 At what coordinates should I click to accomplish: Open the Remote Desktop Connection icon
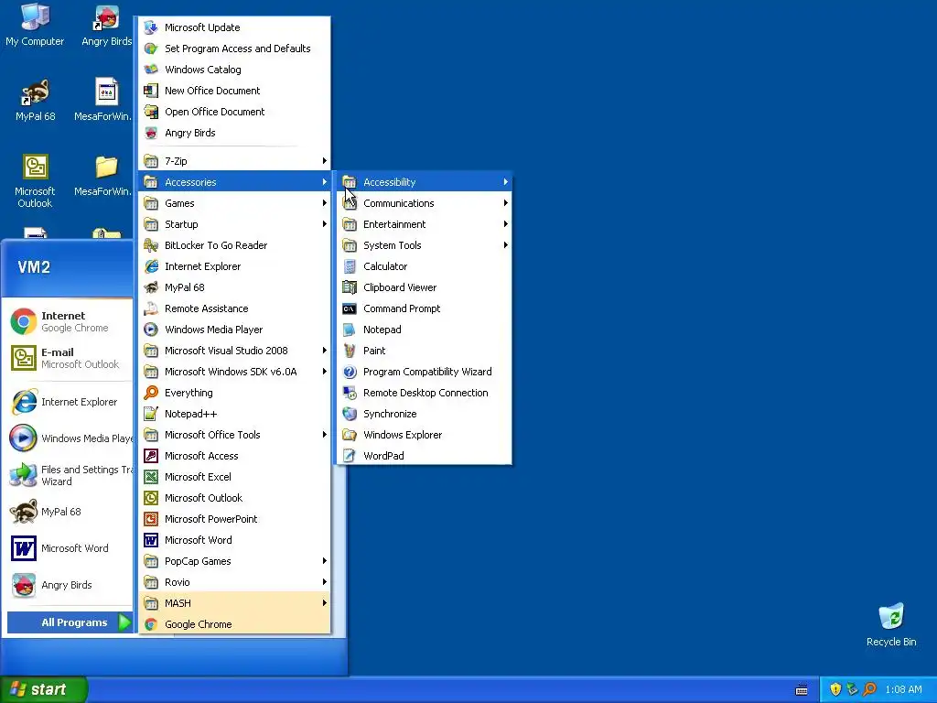coord(350,393)
